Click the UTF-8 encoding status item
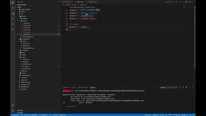The image size is (206, 116). click(162, 115)
